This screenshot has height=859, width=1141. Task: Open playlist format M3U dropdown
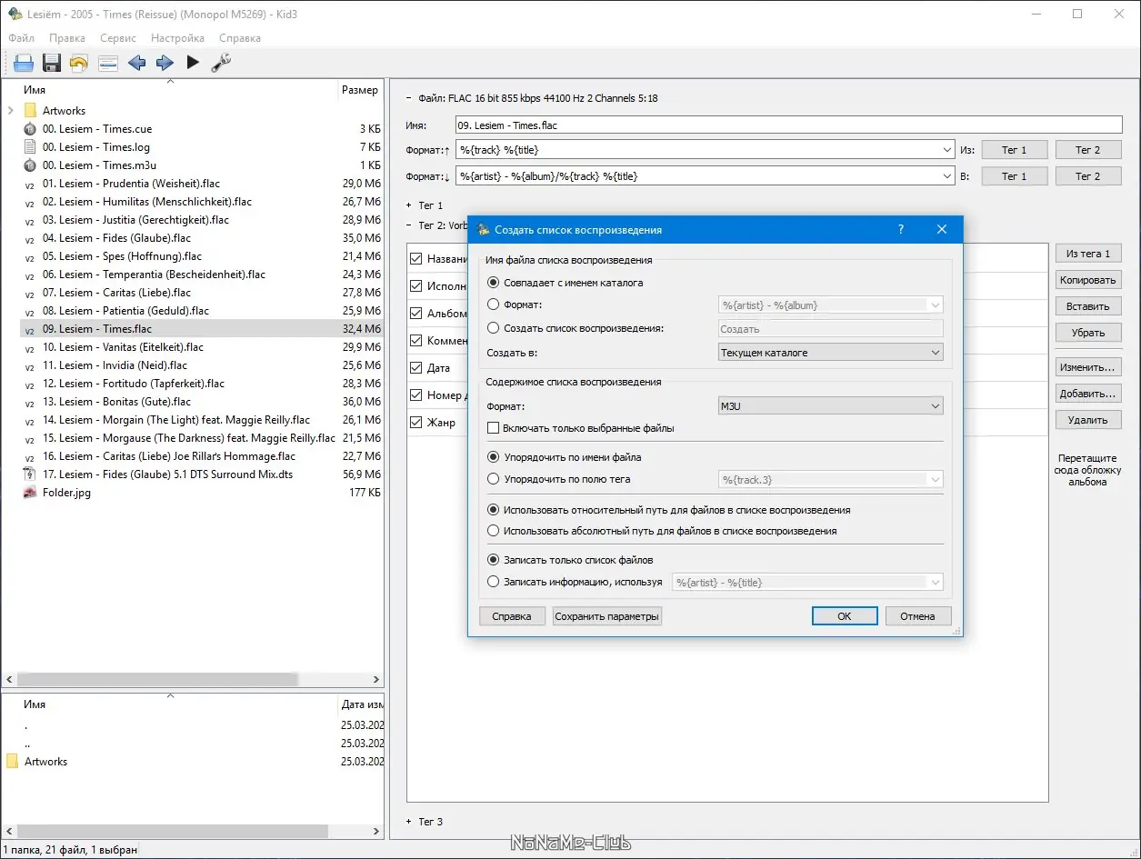pos(830,406)
